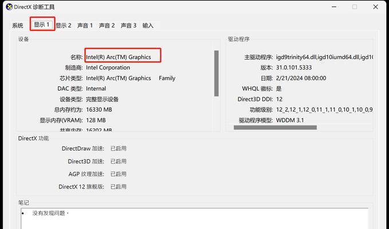Click driver date 2/21/2024 08:00:00
389x229 pixels.
(301, 78)
